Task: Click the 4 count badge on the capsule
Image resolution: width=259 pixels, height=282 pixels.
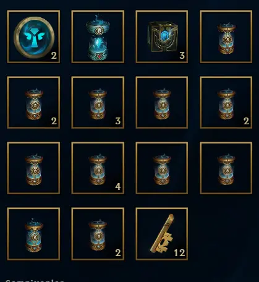Action: tap(118, 187)
